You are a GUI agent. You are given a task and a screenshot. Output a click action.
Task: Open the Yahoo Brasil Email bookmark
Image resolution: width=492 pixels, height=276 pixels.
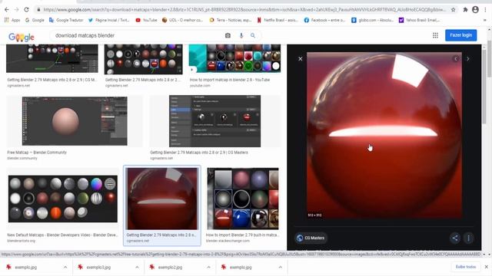point(419,20)
